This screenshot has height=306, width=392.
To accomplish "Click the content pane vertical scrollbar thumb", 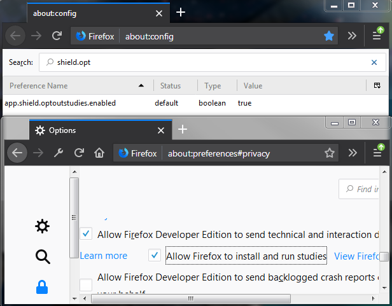I will pyautogui.click(x=384, y=256).
